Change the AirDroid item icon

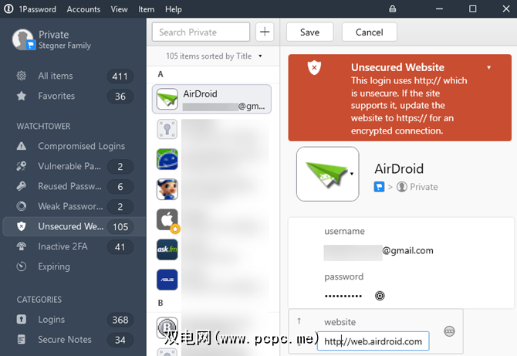[x=328, y=174]
